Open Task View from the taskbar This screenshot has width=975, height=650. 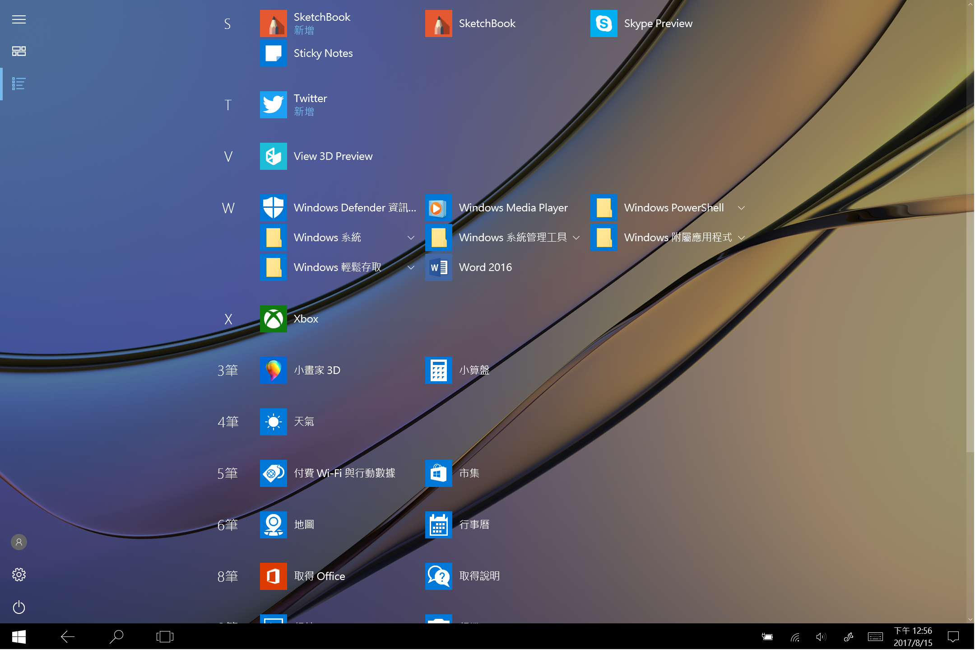[x=165, y=637]
